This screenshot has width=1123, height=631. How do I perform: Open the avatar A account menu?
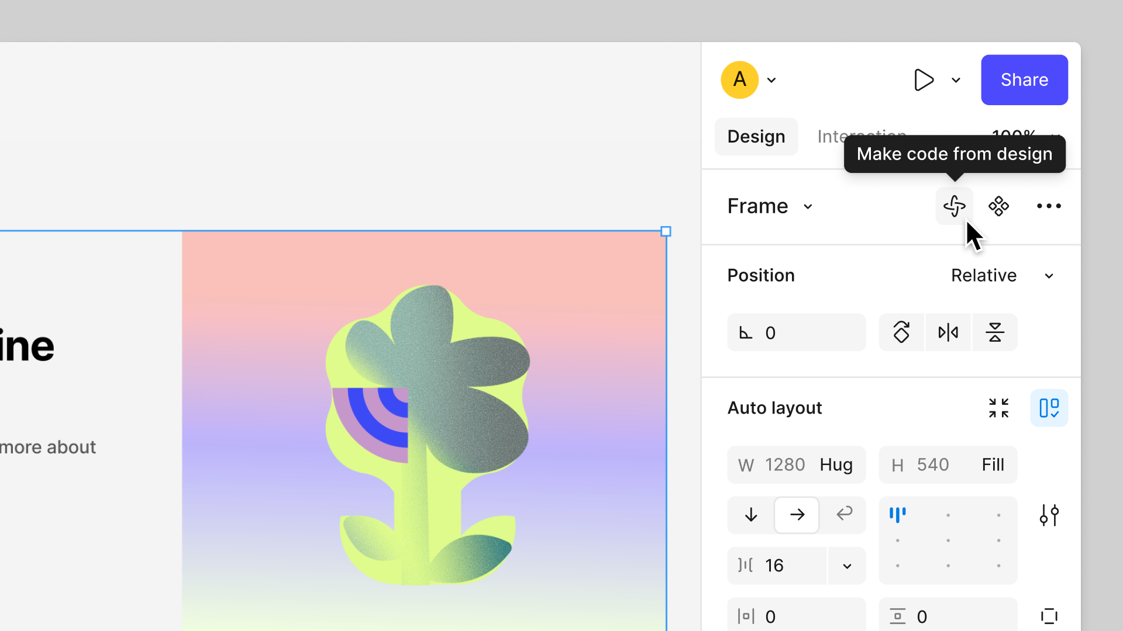[x=740, y=80]
